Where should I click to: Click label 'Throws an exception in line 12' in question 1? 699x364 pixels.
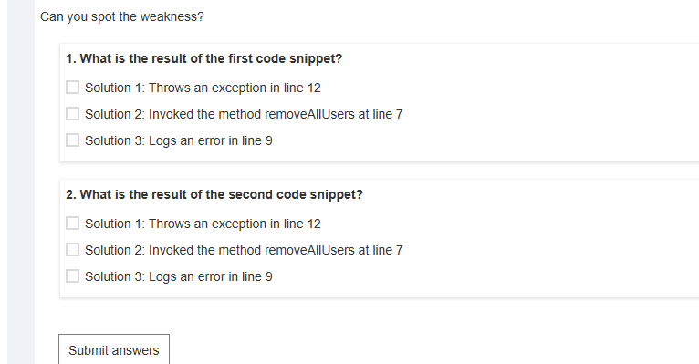tap(235, 88)
